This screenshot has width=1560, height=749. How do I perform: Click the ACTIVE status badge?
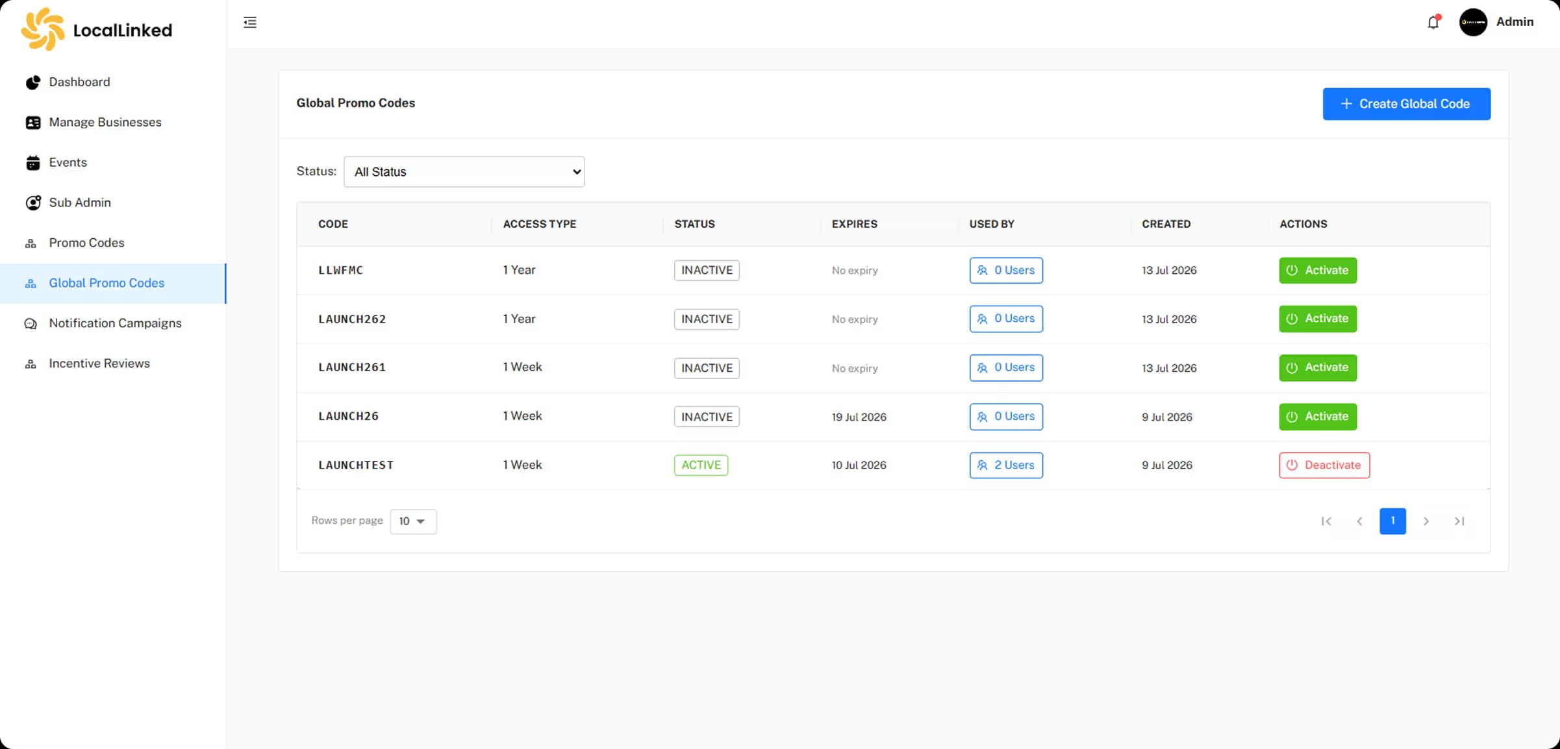701,465
